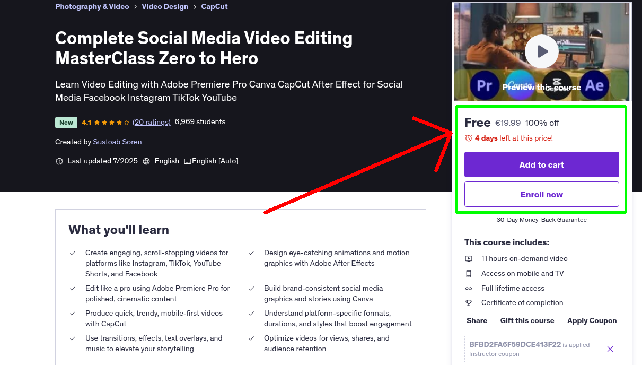The height and width of the screenshot is (365, 642).
Task: Click the alarm clock icon beside days left
Action: 468,138
